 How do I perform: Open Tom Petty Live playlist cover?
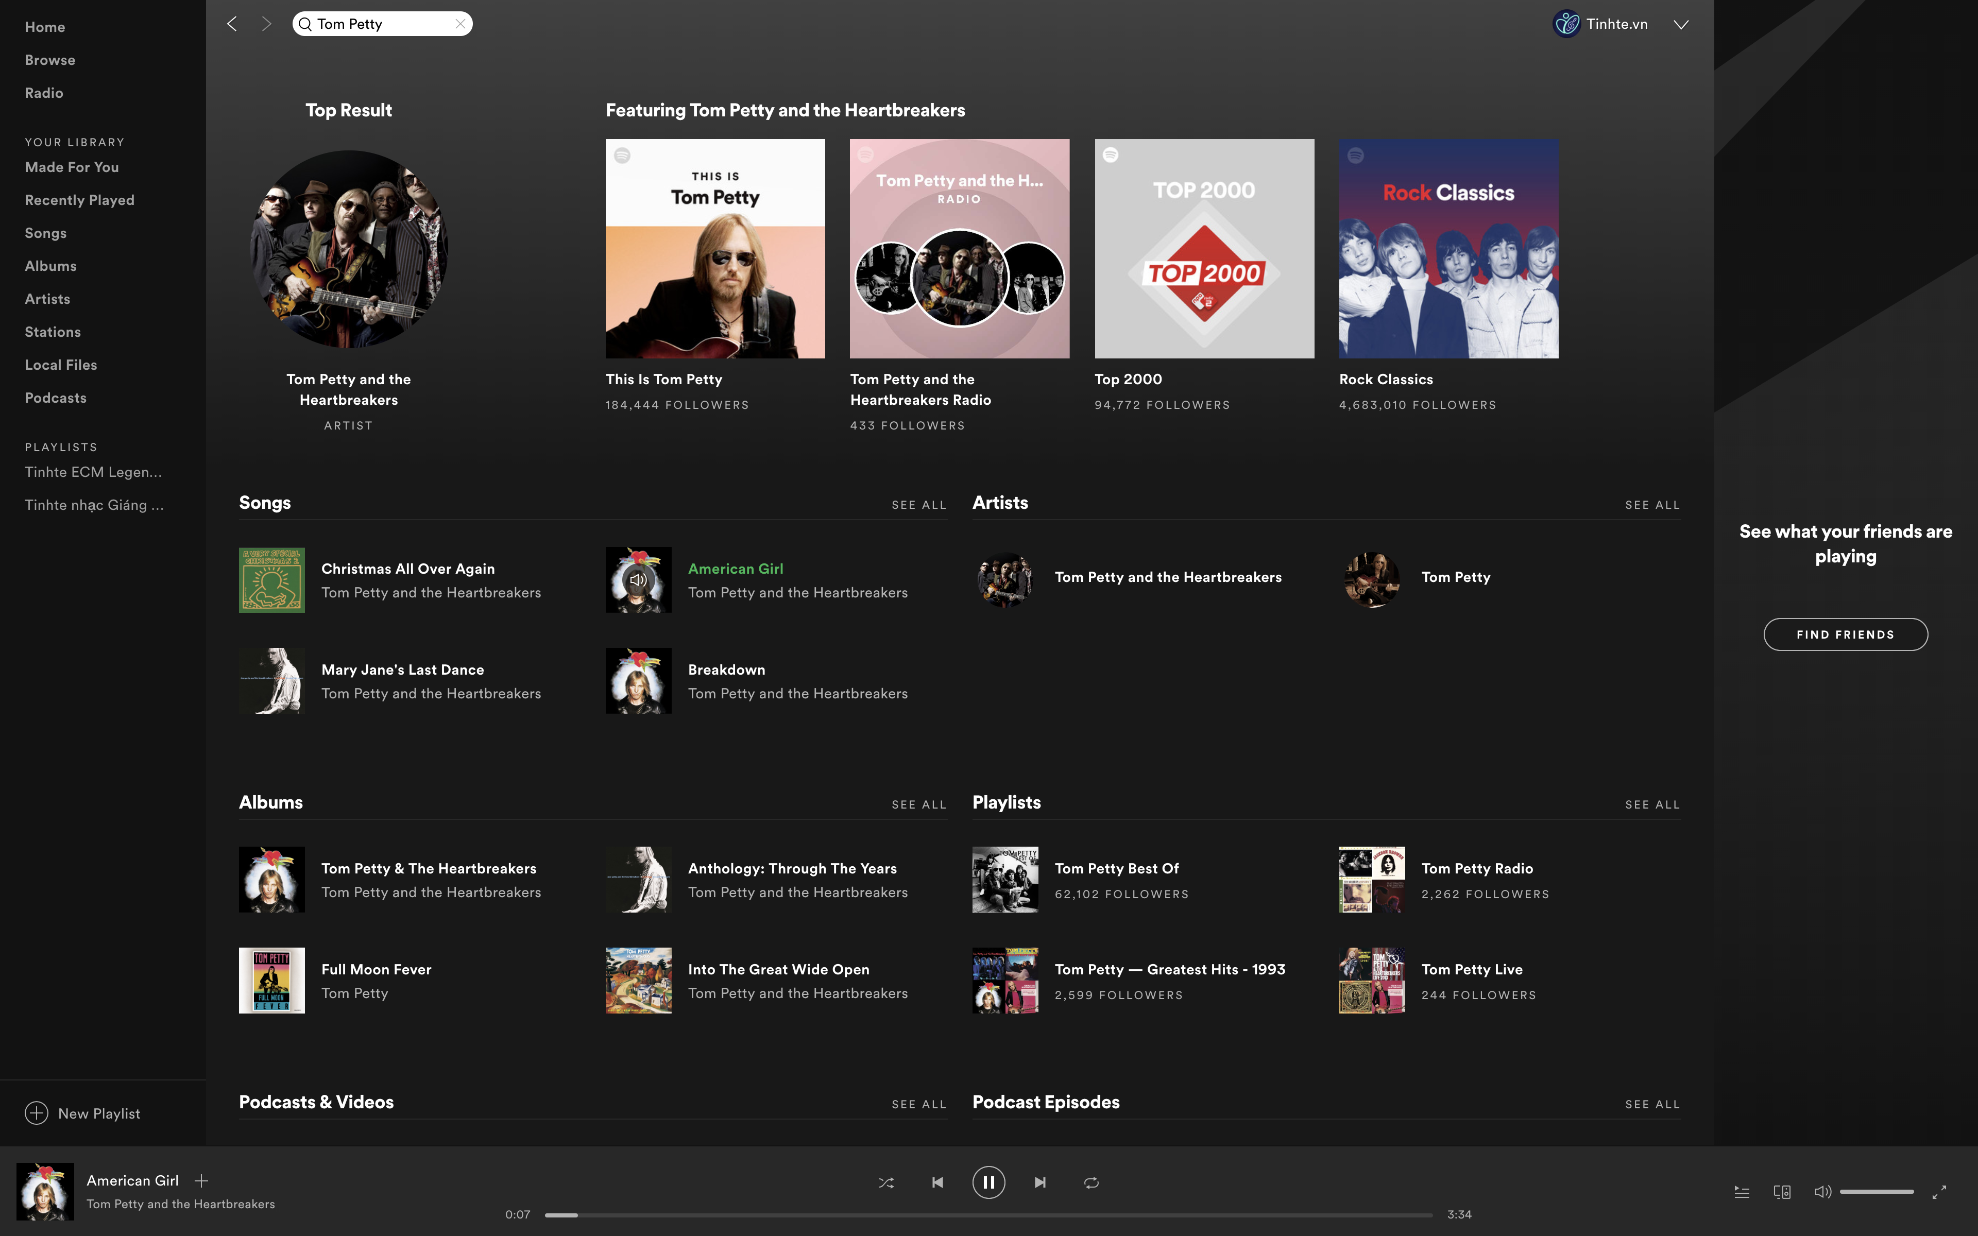[1372, 980]
